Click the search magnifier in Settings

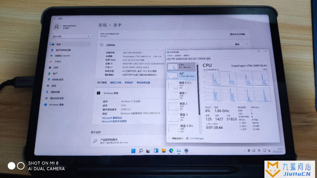(89, 36)
